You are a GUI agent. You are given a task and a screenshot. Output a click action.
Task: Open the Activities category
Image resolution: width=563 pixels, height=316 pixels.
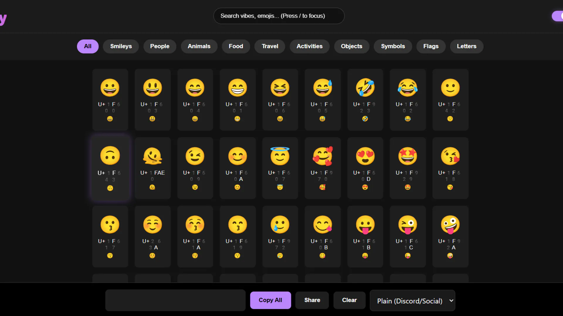pos(309,46)
